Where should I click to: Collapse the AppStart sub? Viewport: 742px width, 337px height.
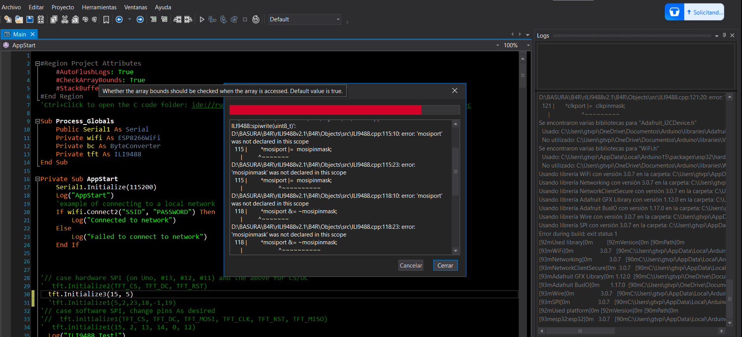(38, 179)
